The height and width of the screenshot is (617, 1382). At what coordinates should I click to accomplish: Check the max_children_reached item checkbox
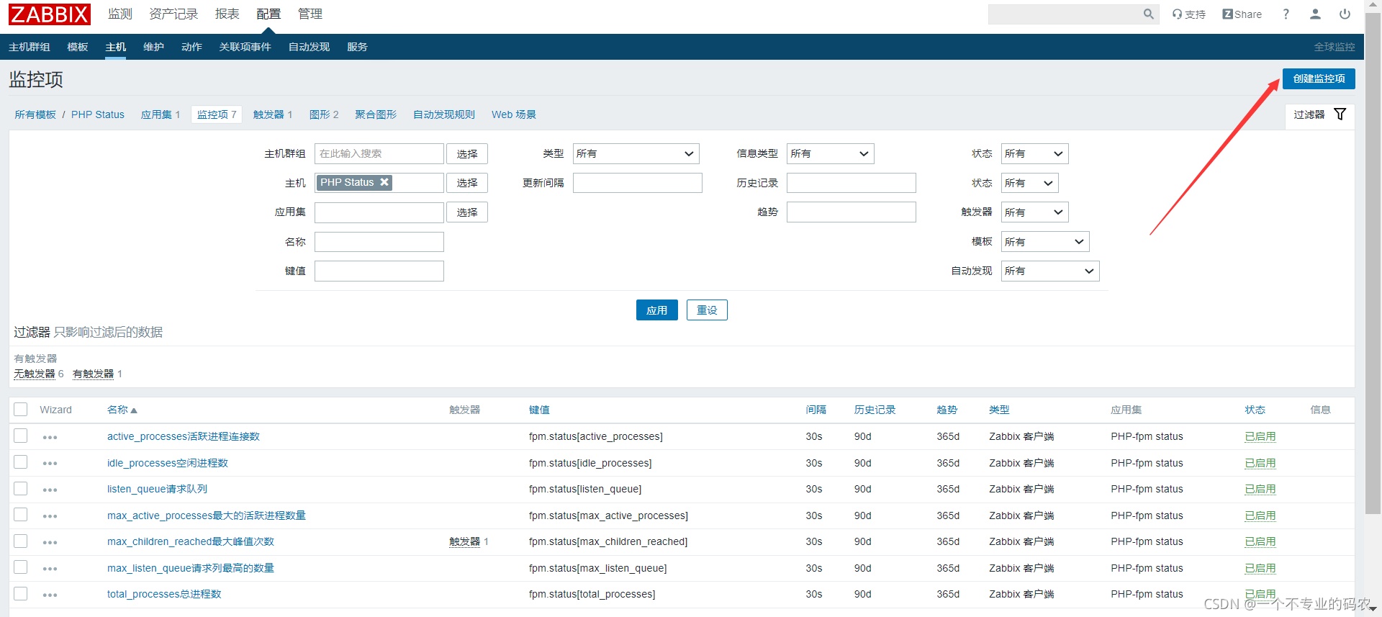coord(21,541)
